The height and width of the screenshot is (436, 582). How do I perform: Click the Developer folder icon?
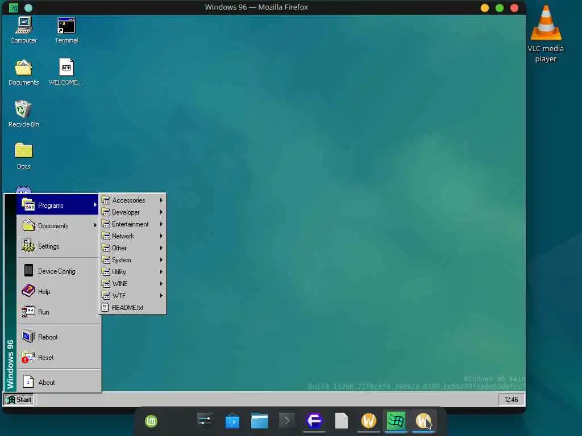click(106, 212)
